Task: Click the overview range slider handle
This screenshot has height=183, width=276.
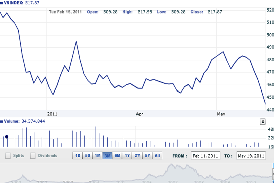Action: click(x=273, y=174)
